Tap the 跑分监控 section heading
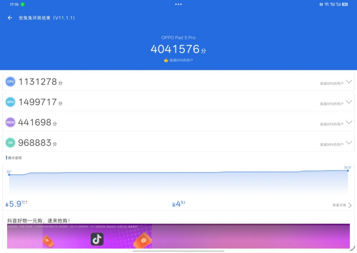This screenshot has height=253, width=357. click(15, 157)
